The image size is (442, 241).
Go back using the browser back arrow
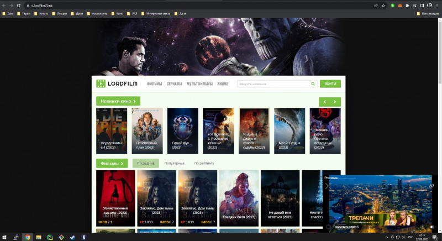click(x=4, y=6)
